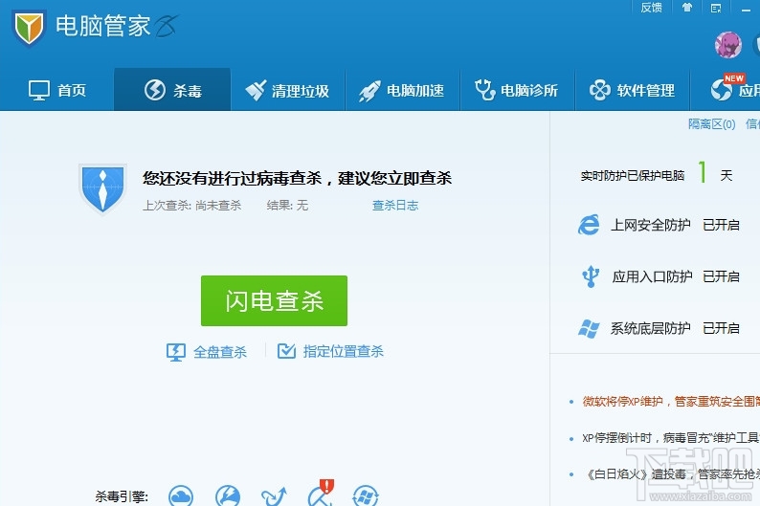Click the 电脑管家 shield logo

pyautogui.click(x=29, y=28)
